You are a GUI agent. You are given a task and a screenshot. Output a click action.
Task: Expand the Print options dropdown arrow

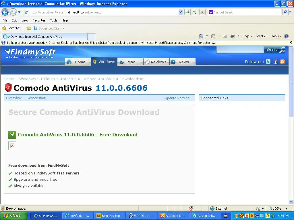point(238,36)
